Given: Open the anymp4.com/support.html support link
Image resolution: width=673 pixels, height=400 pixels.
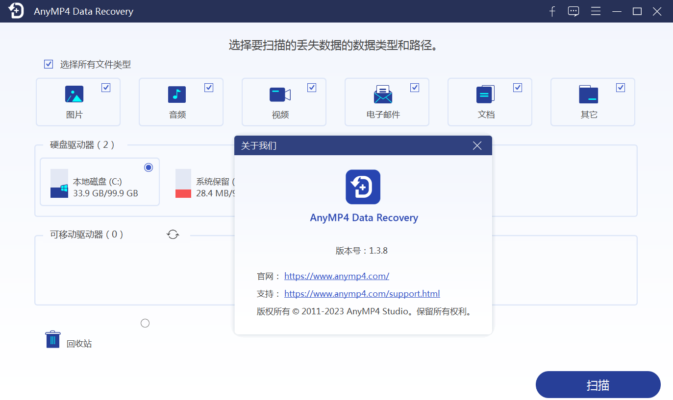Looking at the screenshot, I should 362,294.
